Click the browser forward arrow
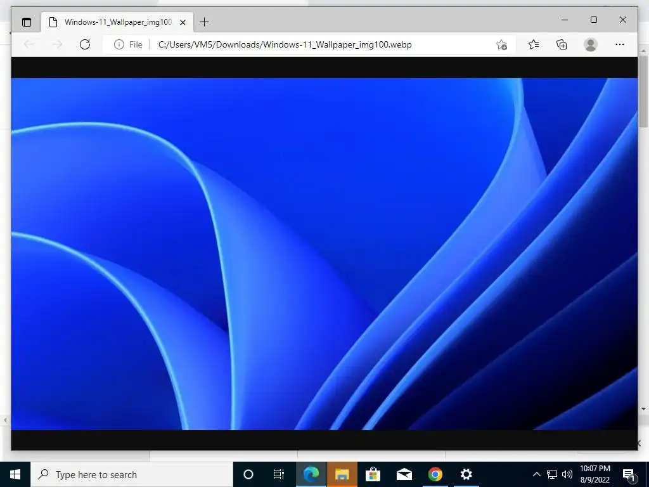The width and height of the screenshot is (649, 487). click(x=57, y=44)
